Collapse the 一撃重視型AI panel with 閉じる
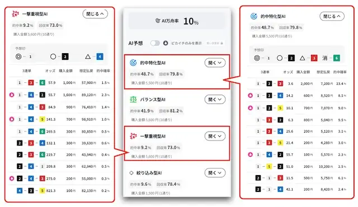 95,14
